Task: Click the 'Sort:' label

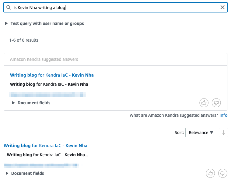Action: (179, 133)
